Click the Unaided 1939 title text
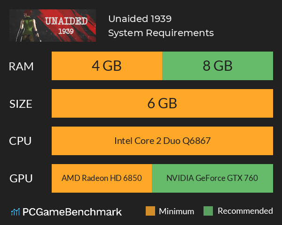Image resolution: width=282 pixels, height=225 pixels. point(140,19)
